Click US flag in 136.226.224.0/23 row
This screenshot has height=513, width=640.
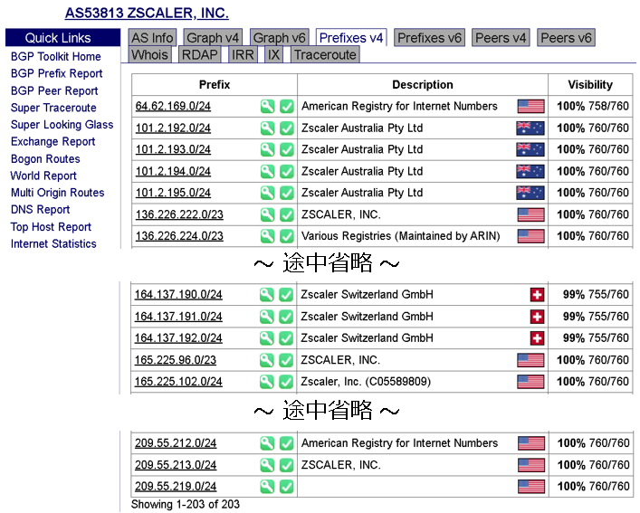pyautogui.click(x=530, y=236)
